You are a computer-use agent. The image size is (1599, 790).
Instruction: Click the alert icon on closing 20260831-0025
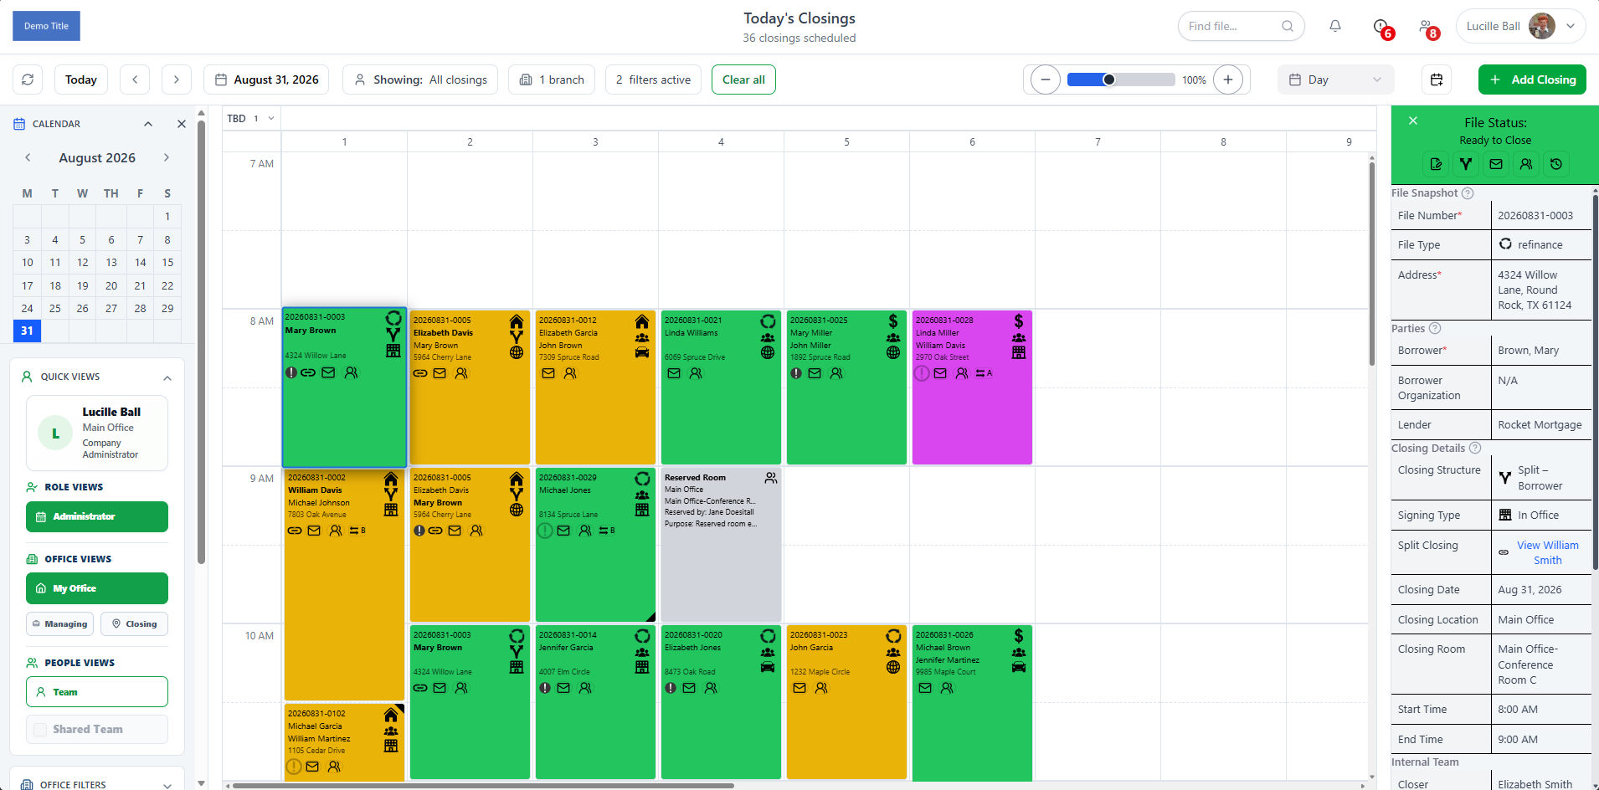[x=796, y=373]
